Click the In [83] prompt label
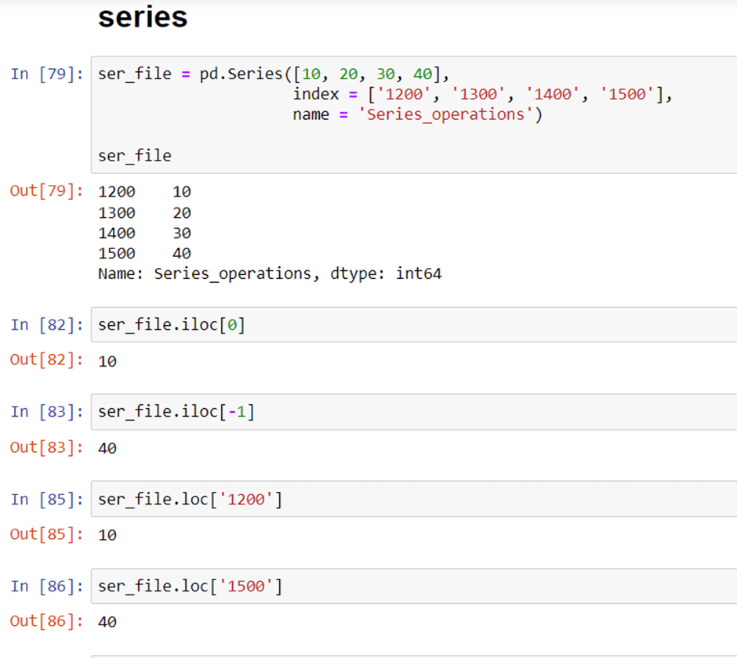 47,412
